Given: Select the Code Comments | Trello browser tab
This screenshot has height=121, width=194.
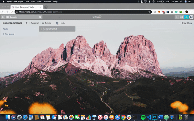Looking at the screenshot, I should point(27,7).
